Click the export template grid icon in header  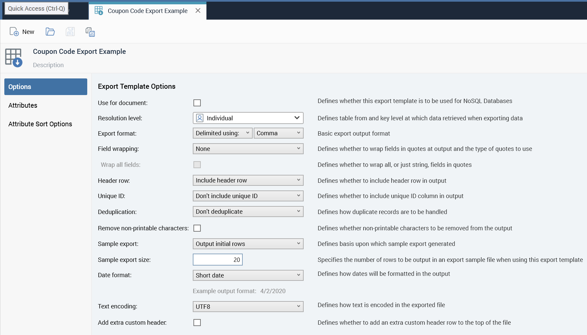click(x=14, y=57)
